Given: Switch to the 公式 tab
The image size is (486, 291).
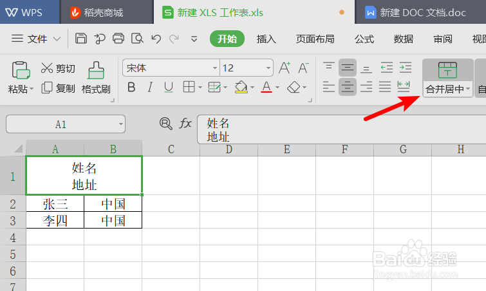Looking at the screenshot, I should click(364, 39).
